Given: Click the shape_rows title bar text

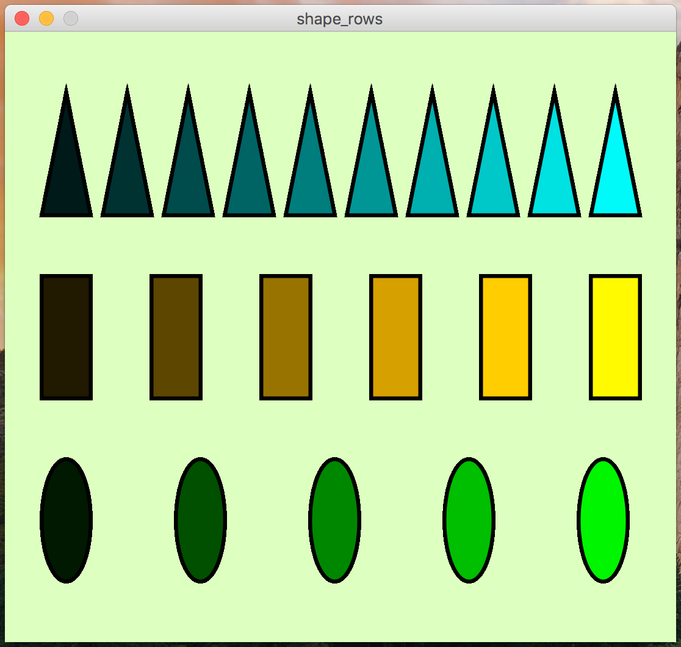Looking at the screenshot, I should 339,19.
